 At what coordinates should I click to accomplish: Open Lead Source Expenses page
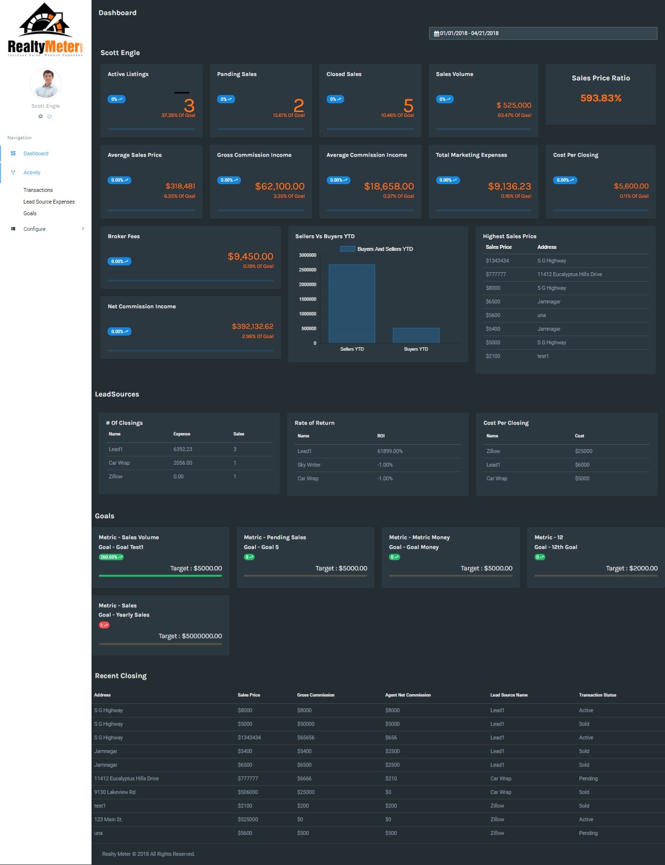point(49,202)
